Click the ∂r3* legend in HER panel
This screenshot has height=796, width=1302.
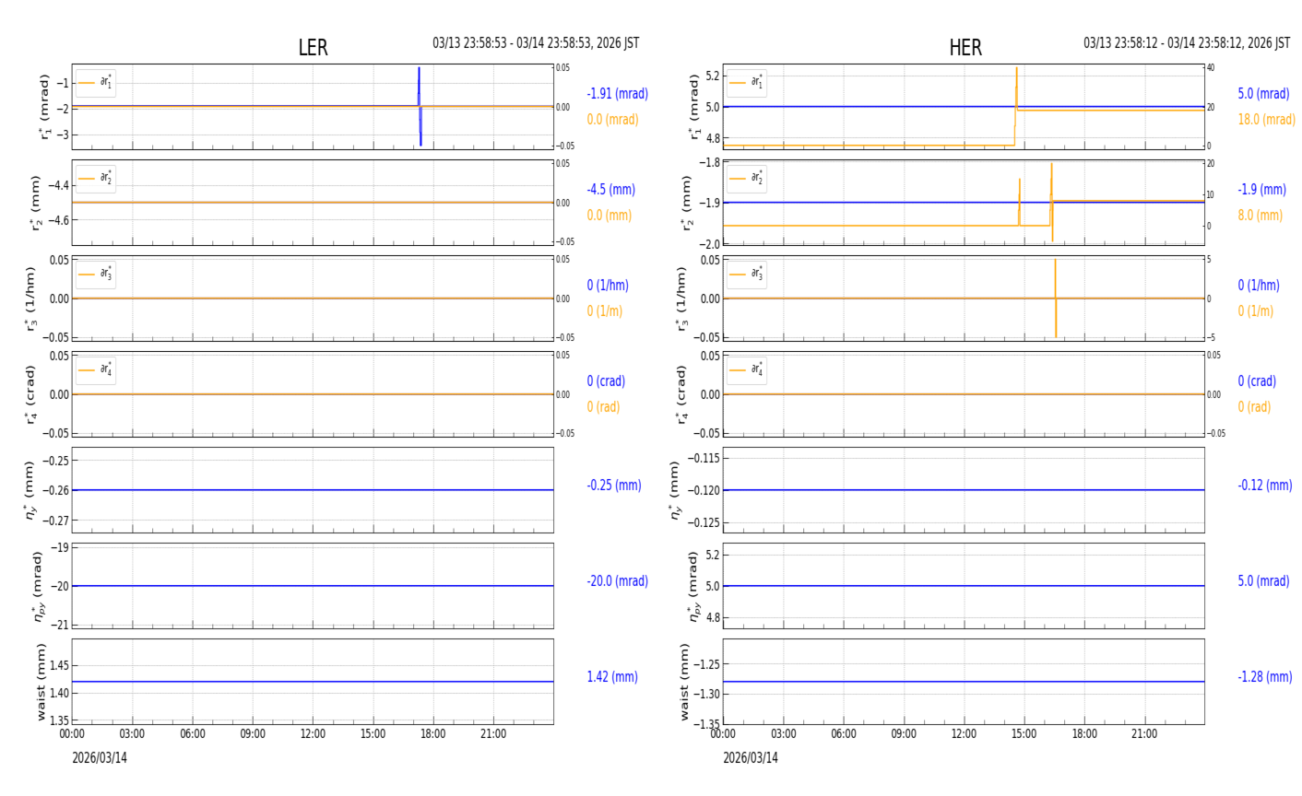(746, 275)
